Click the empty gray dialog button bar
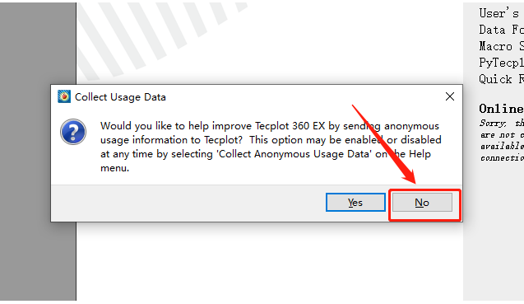The width and height of the screenshot is (524, 304). pyautogui.click(x=188, y=203)
